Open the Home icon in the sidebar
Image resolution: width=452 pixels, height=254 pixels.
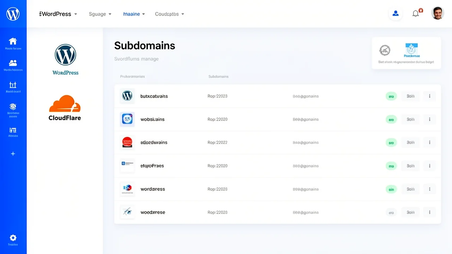coord(13,41)
